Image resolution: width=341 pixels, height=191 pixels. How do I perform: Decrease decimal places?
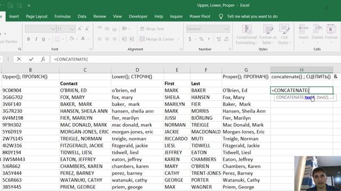tap(226, 39)
